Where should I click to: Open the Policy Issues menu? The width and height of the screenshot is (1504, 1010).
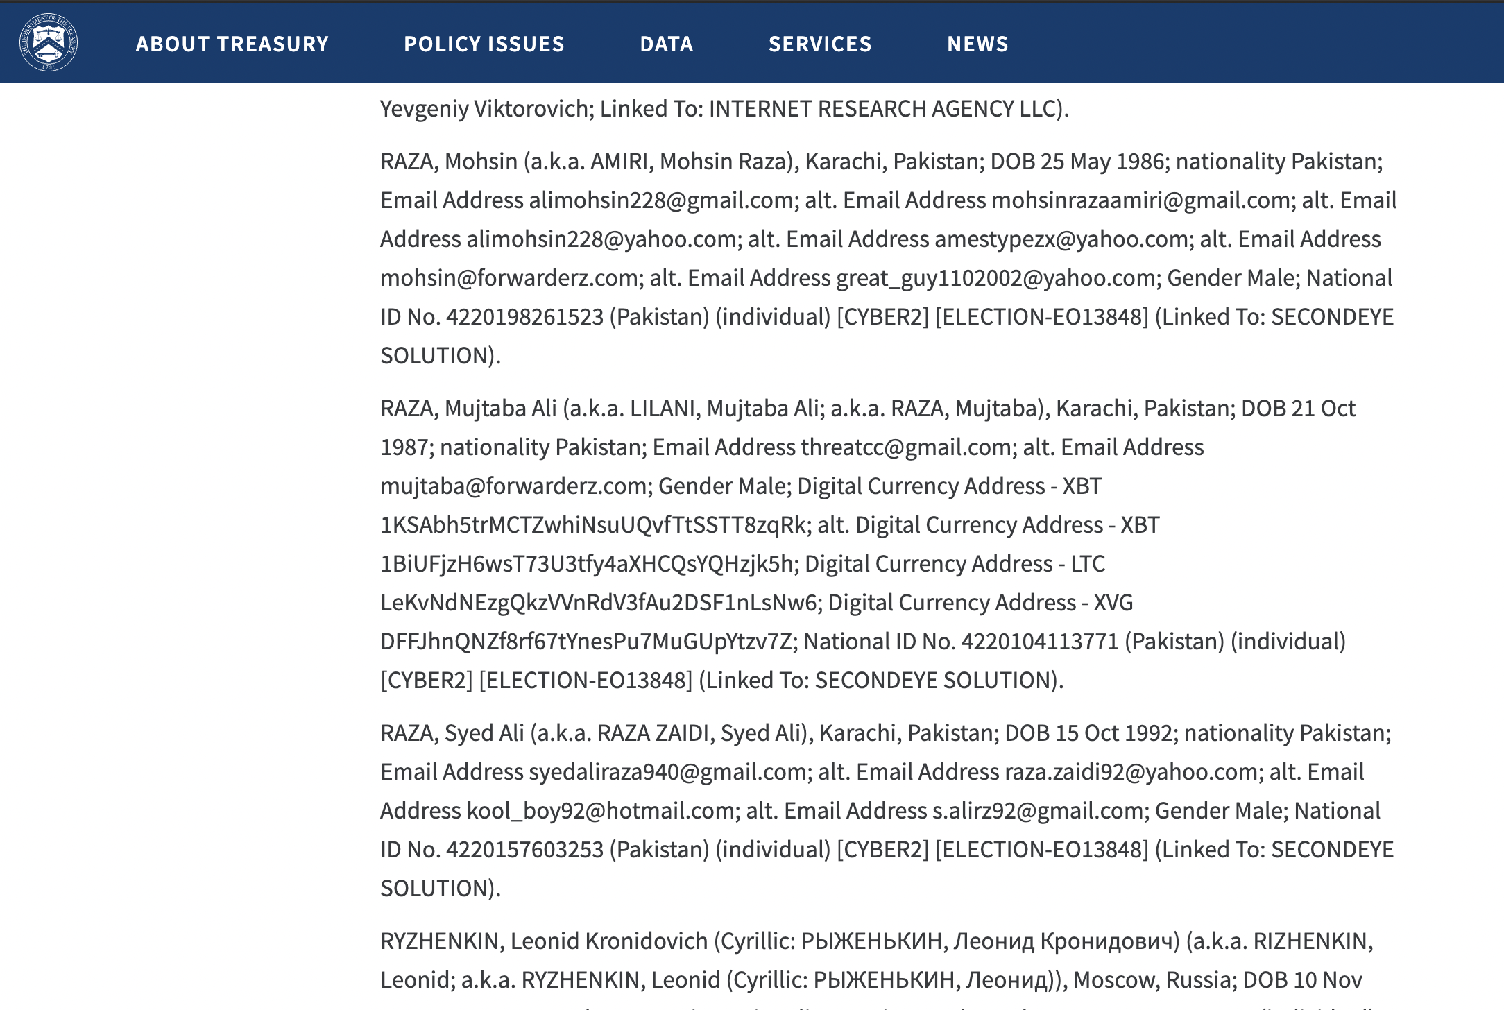484,44
